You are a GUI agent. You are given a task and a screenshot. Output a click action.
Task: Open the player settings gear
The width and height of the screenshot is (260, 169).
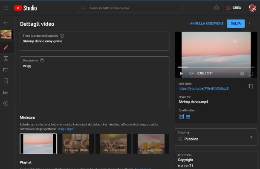242,73
